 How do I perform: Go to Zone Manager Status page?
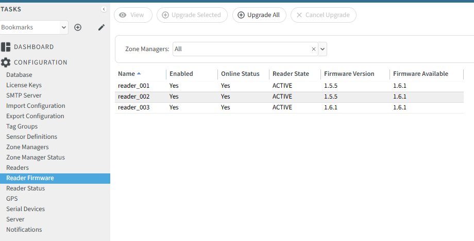click(36, 157)
